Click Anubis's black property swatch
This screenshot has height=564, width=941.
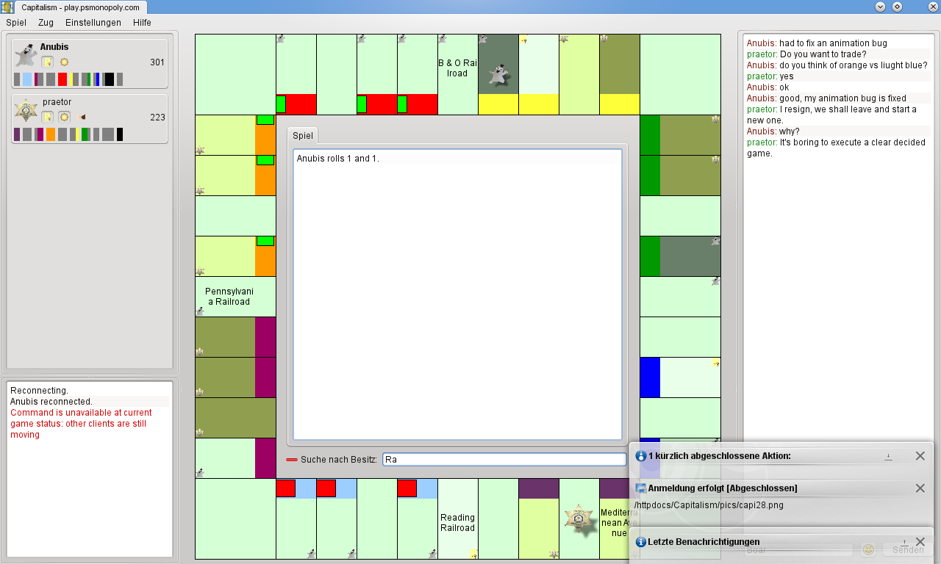[109, 79]
